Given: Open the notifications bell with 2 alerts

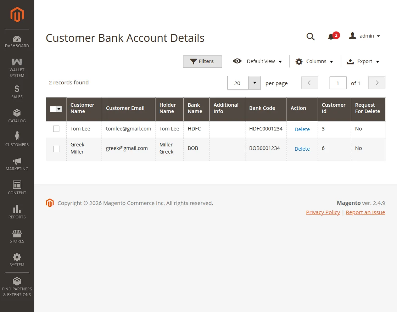Looking at the screenshot, I should tap(333, 36).
